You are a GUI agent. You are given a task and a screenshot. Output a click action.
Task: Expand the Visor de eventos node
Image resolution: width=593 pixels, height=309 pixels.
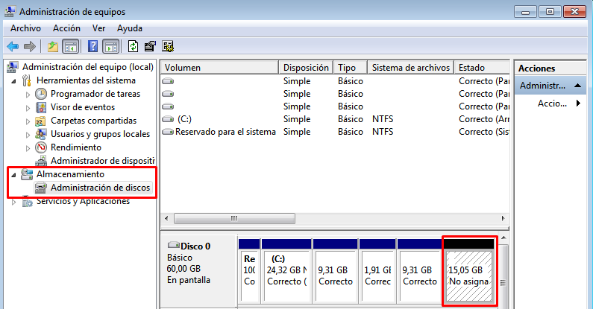(x=28, y=108)
